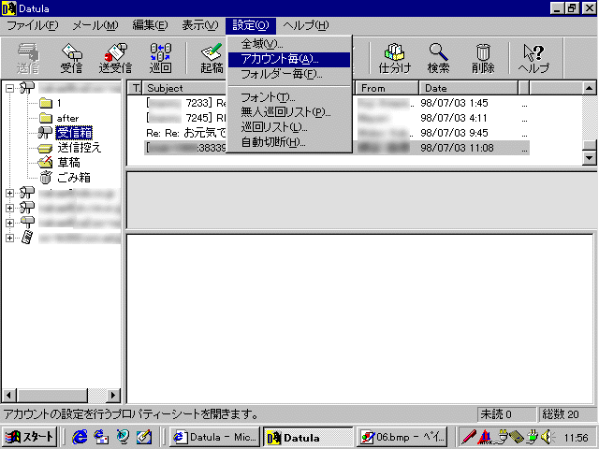Click the folder tree horizontal scrollbar thumb
This screenshot has width=599, height=449.
[x=52, y=395]
